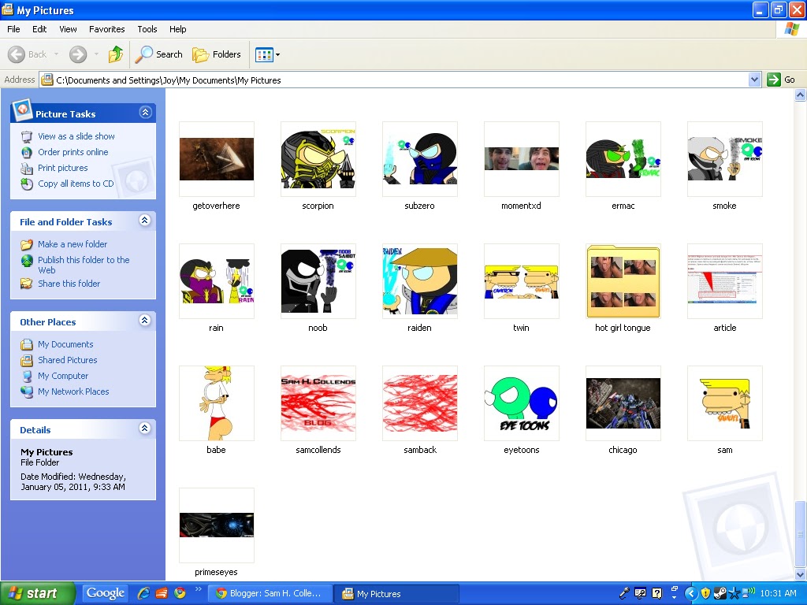This screenshot has width=807, height=605.
Task: Open the View menu
Action: [x=68, y=29]
